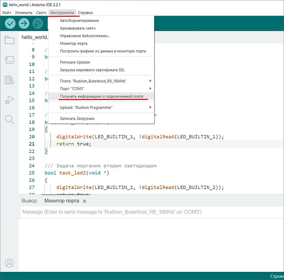Screen dimensions: 284x280
Task: Click the Verify sketch checkmark button
Action: click(10, 23)
